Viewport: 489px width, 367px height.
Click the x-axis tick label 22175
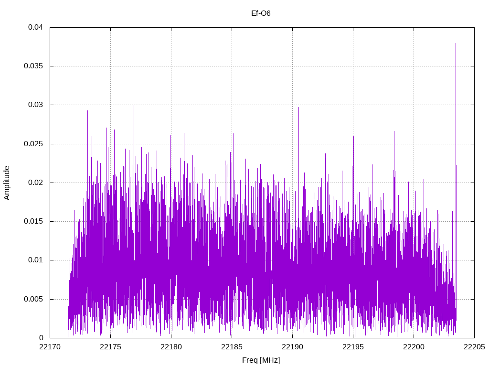pos(110,347)
